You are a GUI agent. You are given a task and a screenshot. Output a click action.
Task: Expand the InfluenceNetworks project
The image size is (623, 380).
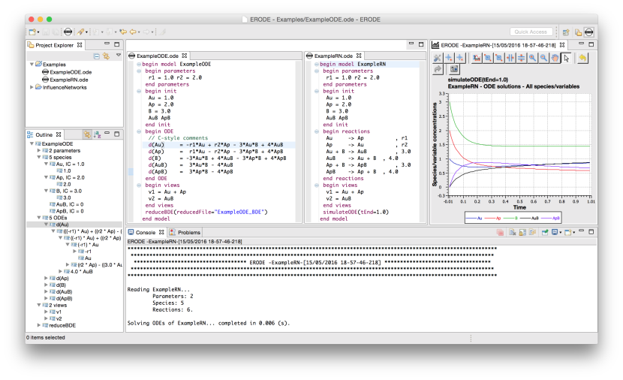click(x=32, y=87)
